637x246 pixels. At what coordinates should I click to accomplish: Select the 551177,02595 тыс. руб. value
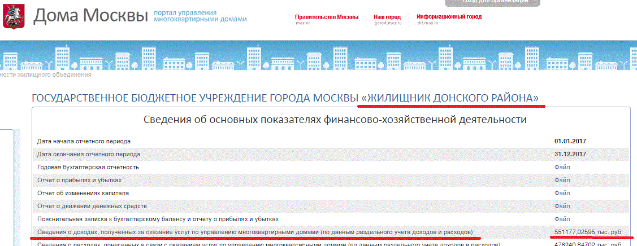(x=588, y=232)
